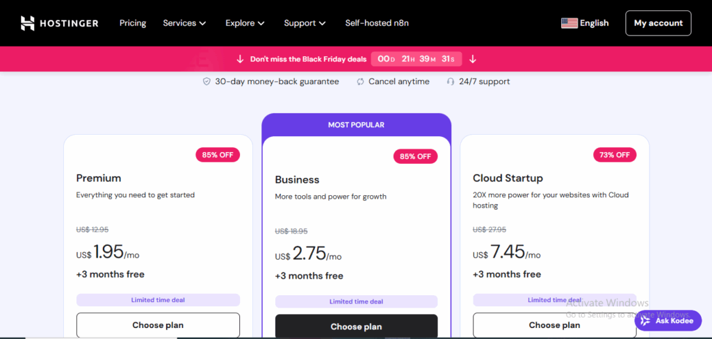Image resolution: width=712 pixels, height=339 pixels.
Task: Click the 30-day money-back guarantee text
Action: 277,82
